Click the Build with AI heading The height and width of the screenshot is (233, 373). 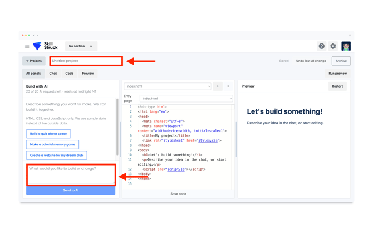click(x=37, y=86)
